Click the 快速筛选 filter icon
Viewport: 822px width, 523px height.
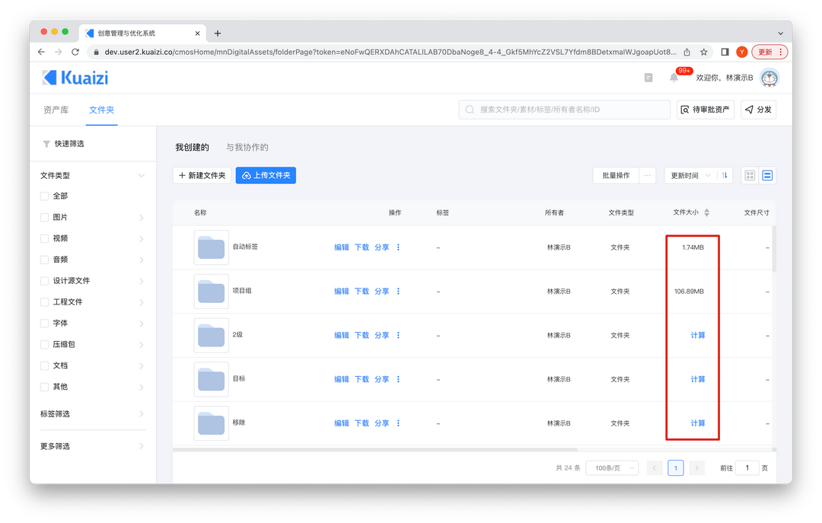(x=46, y=144)
